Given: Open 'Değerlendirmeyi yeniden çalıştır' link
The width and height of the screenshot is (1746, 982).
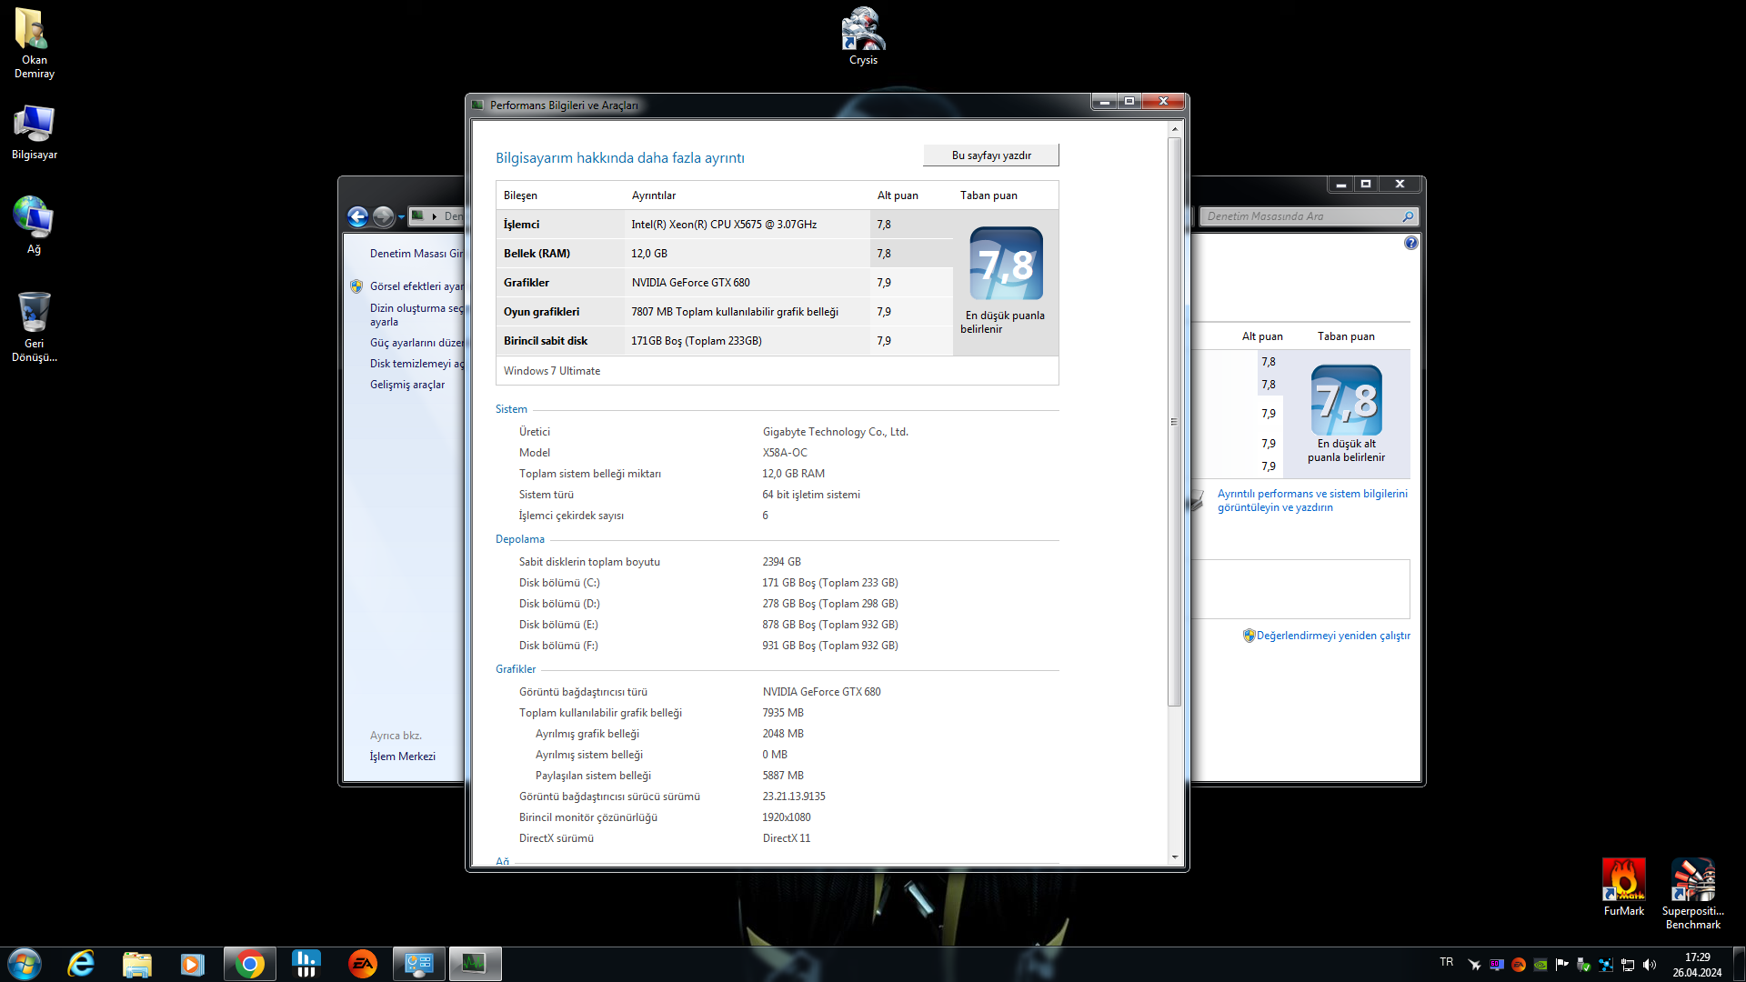Looking at the screenshot, I should click(x=1332, y=636).
